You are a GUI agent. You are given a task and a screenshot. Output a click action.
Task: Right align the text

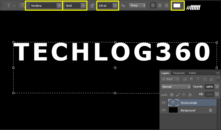[x=166, y=5]
